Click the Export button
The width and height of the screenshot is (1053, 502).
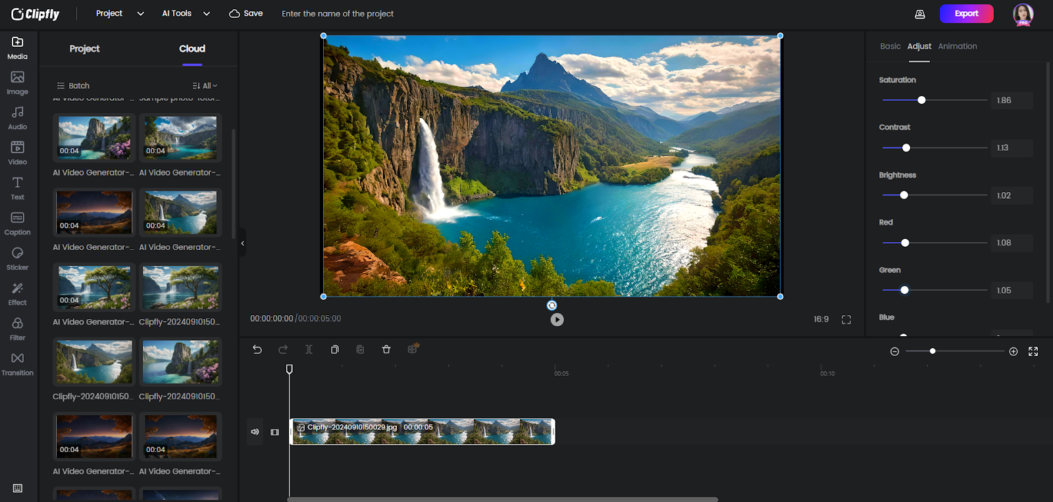click(x=966, y=14)
